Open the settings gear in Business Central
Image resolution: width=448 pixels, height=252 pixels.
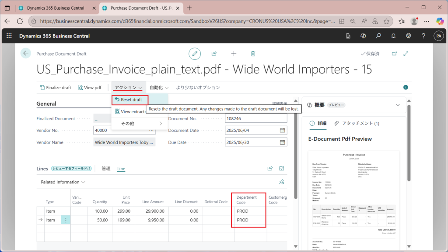click(409, 36)
